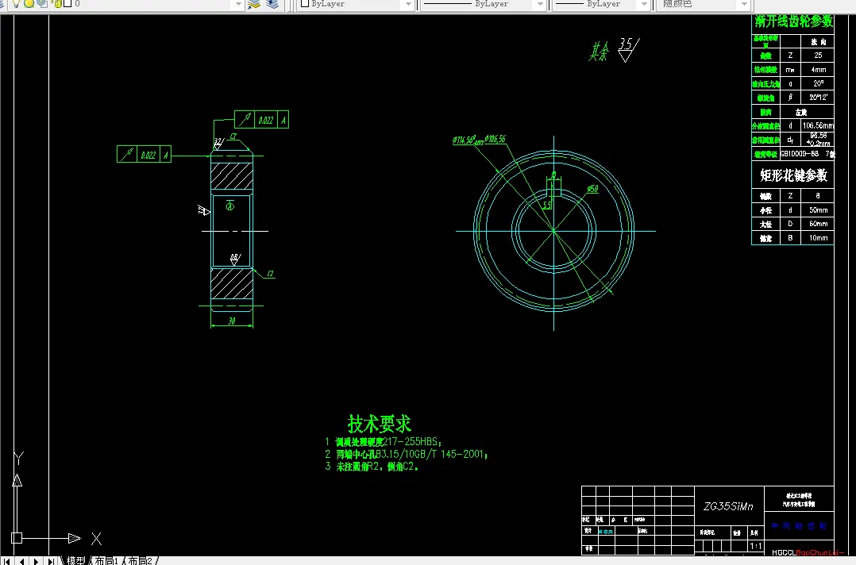This screenshot has width=856, height=565.
Task: Select the 矩形花键参数 table title
Action: tap(794, 175)
